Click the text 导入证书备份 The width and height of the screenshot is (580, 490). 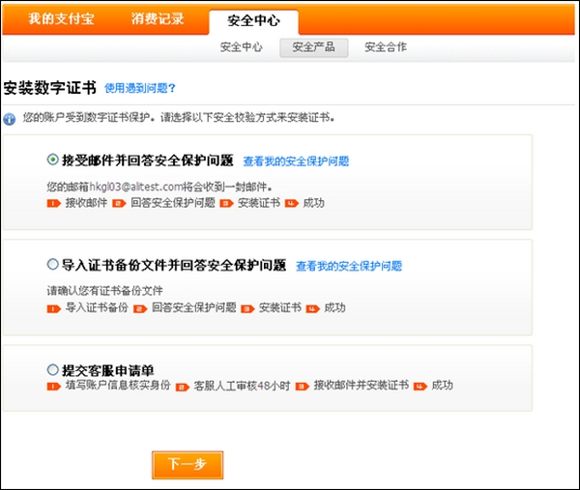pyautogui.click(x=97, y=307)
